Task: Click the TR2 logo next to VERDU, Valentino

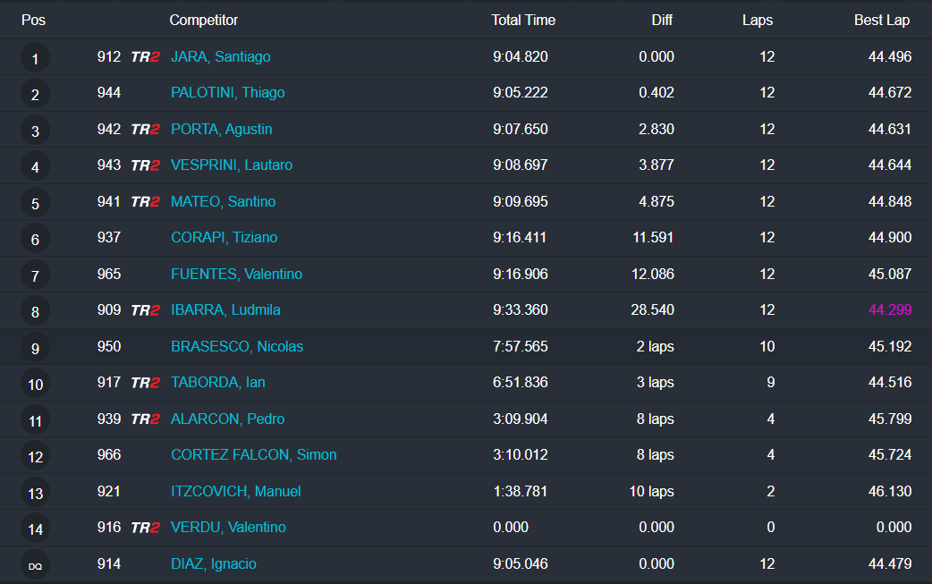Action: click(x=145, y=528)
